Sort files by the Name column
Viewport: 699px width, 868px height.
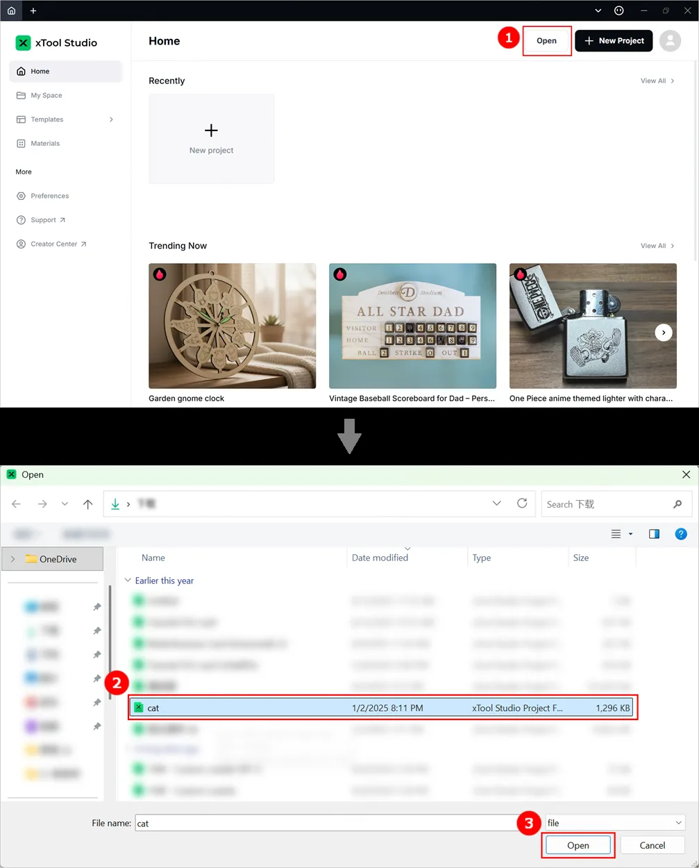pyautogui.click(x=153, y=558)
